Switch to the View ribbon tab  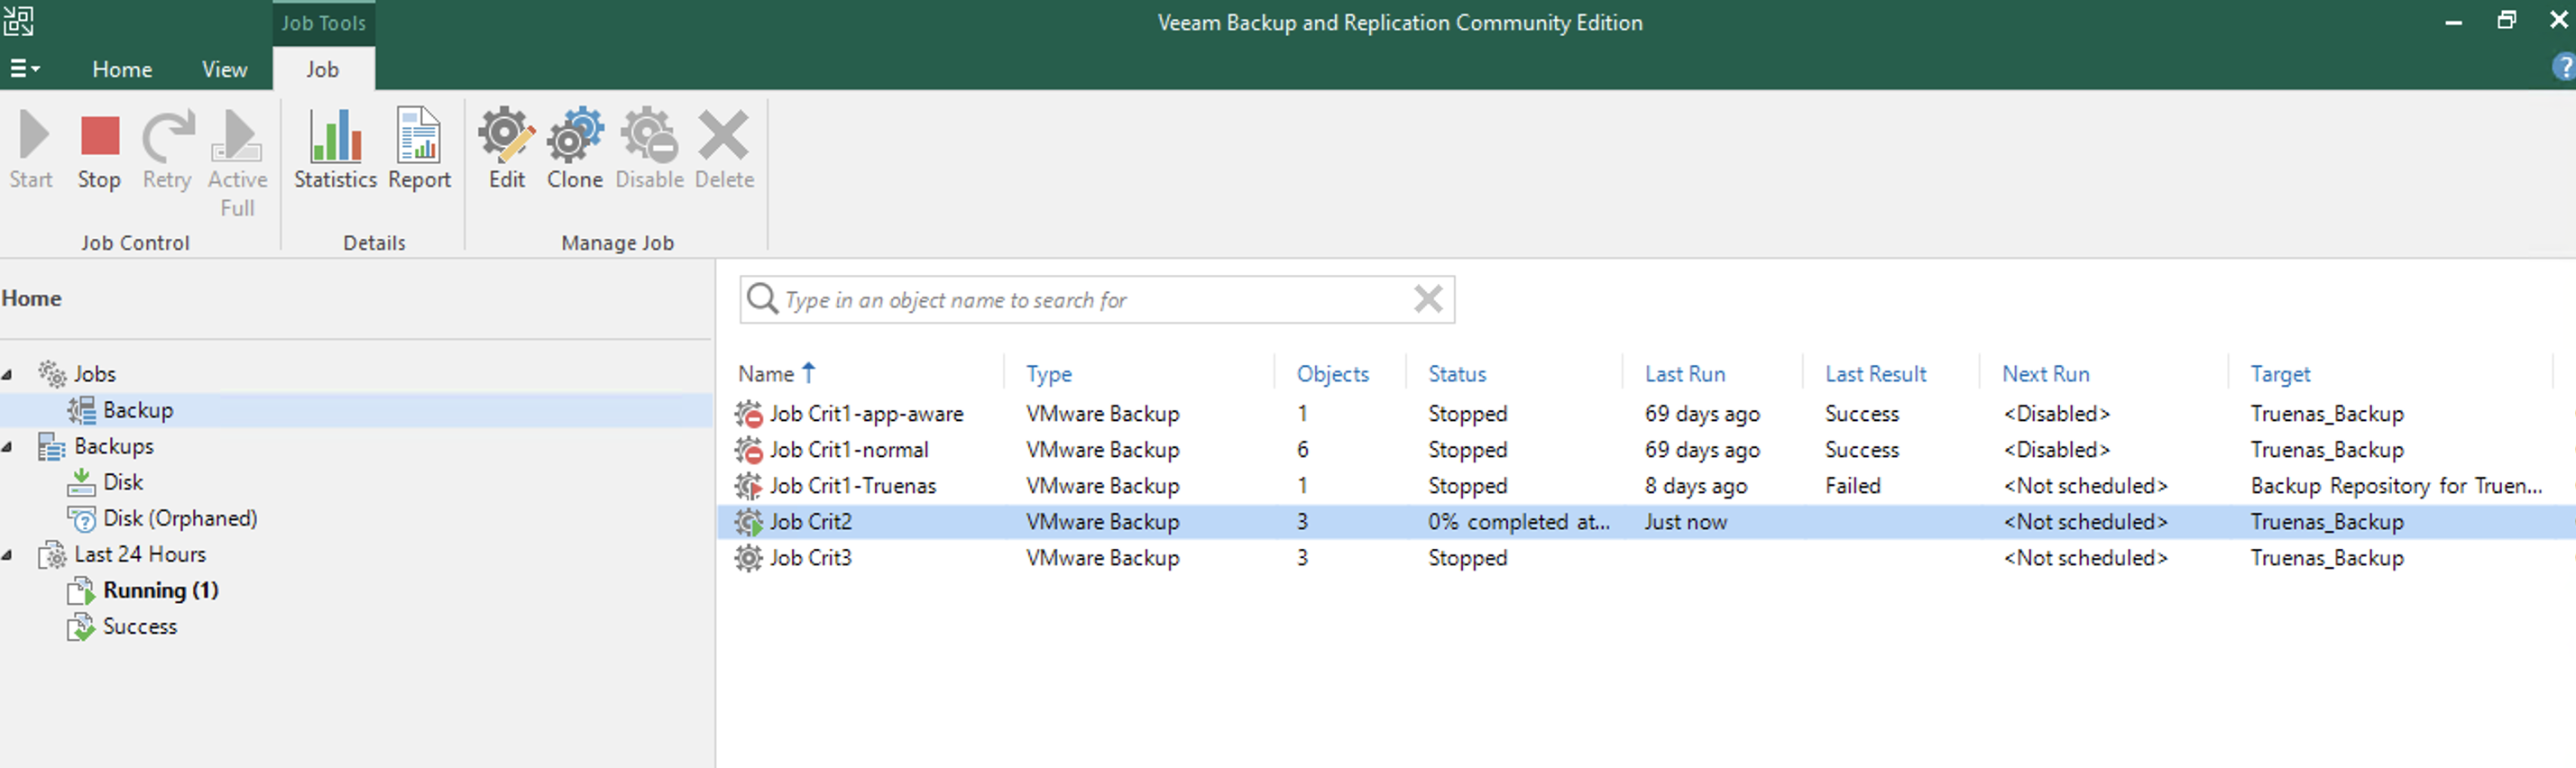(x=224, y=69)
